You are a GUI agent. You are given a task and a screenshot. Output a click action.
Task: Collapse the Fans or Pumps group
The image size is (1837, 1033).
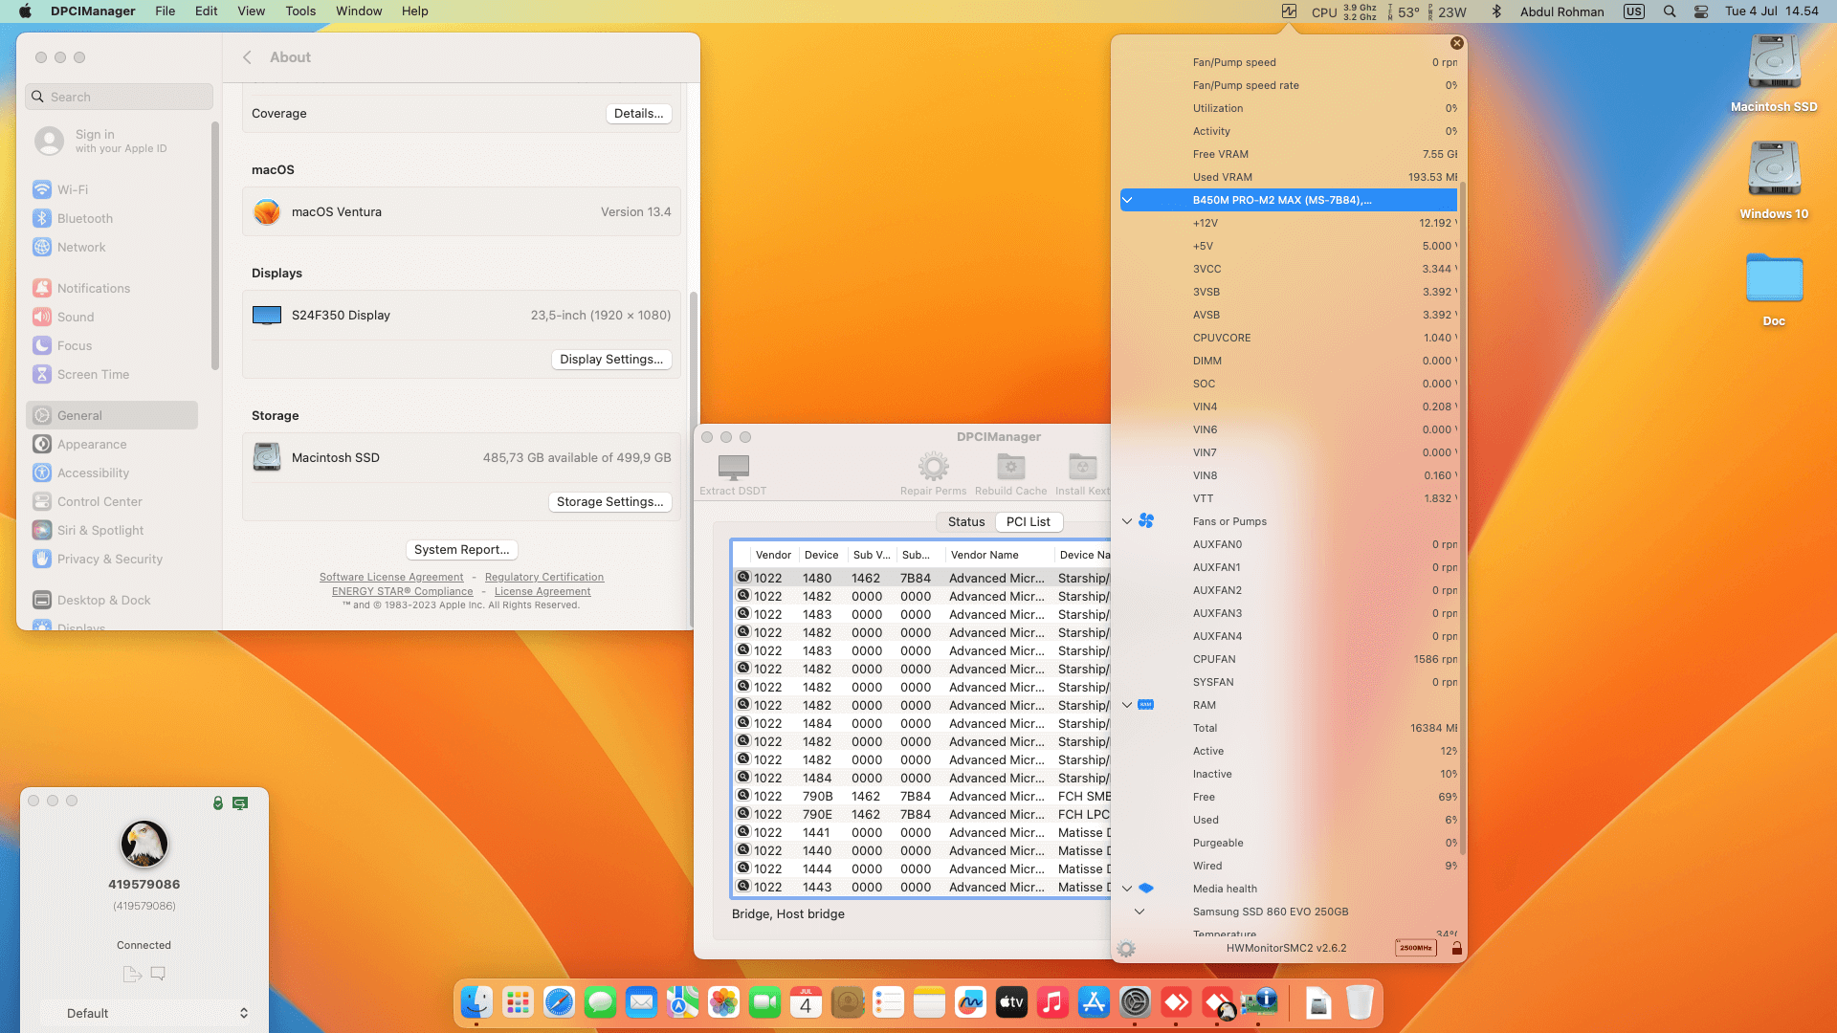point(1127,521)
